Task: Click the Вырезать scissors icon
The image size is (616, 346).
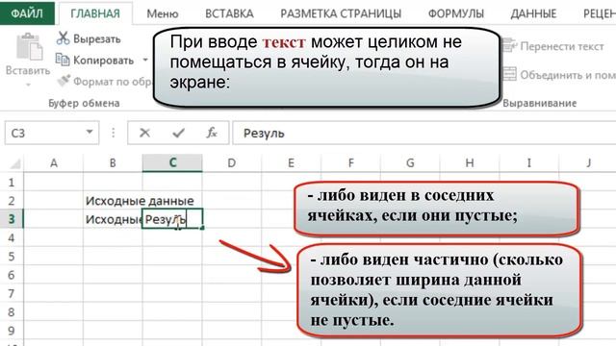Action: pos(63,38)
